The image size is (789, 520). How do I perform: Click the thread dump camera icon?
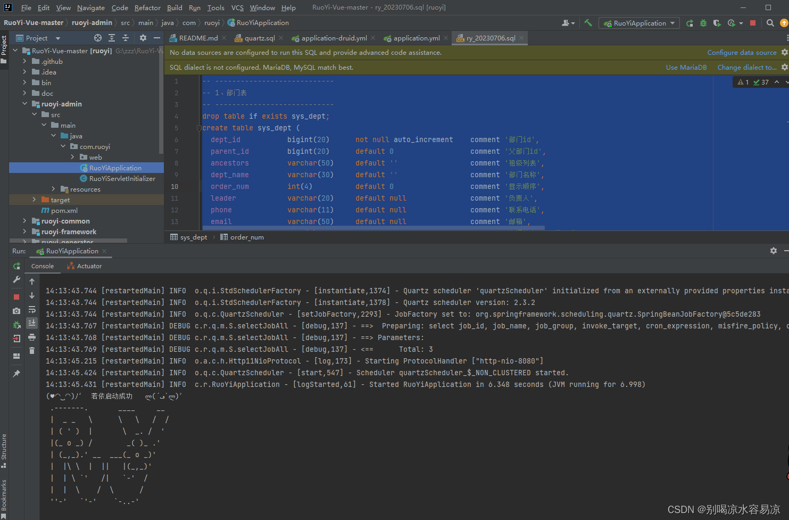[x=16, y=311]
